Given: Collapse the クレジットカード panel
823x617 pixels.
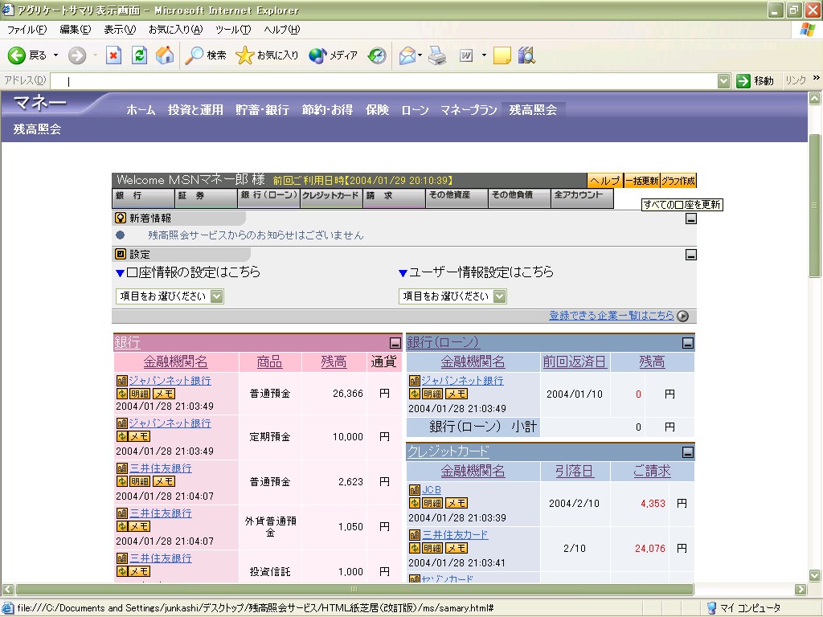Looking at the screenshot, I should pos(688,452).
